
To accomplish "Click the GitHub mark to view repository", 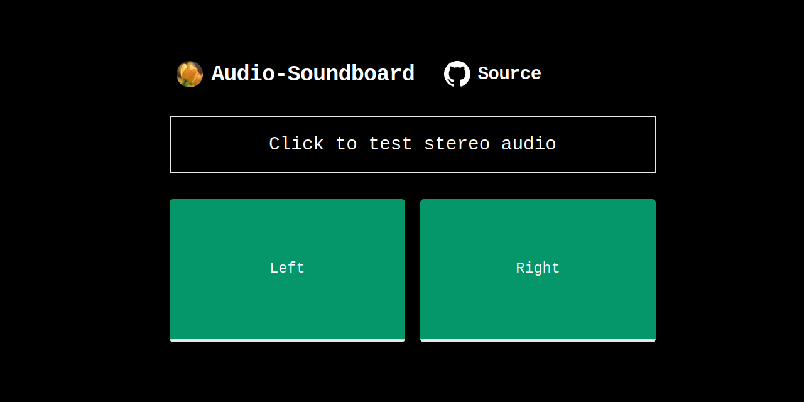I will click(x=457, y=73).
